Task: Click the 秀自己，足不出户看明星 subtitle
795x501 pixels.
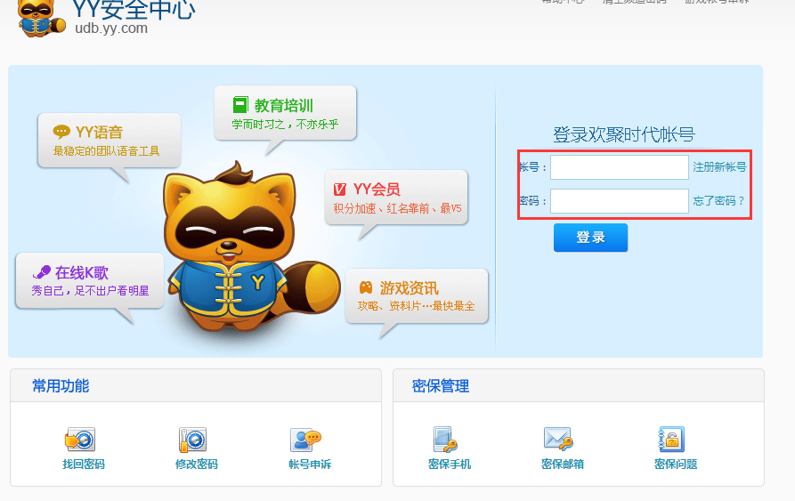Action: tap(90, 291)
